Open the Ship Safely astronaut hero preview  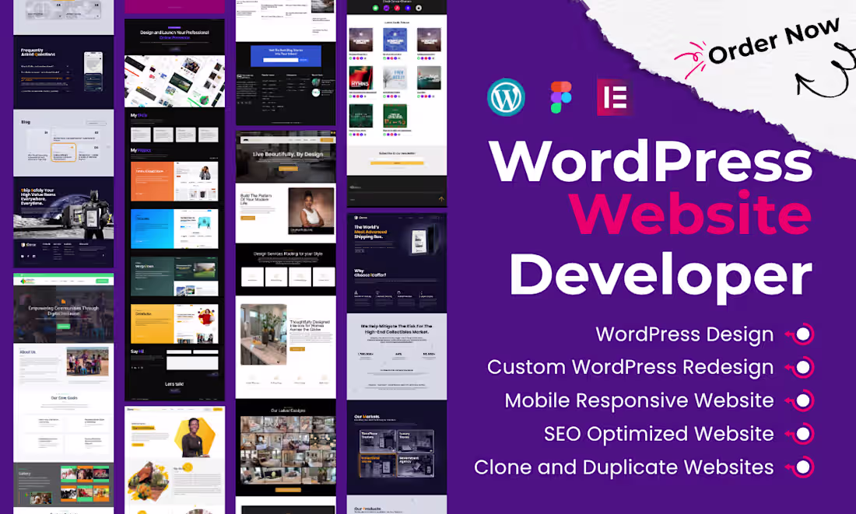[x=63, y=208]
